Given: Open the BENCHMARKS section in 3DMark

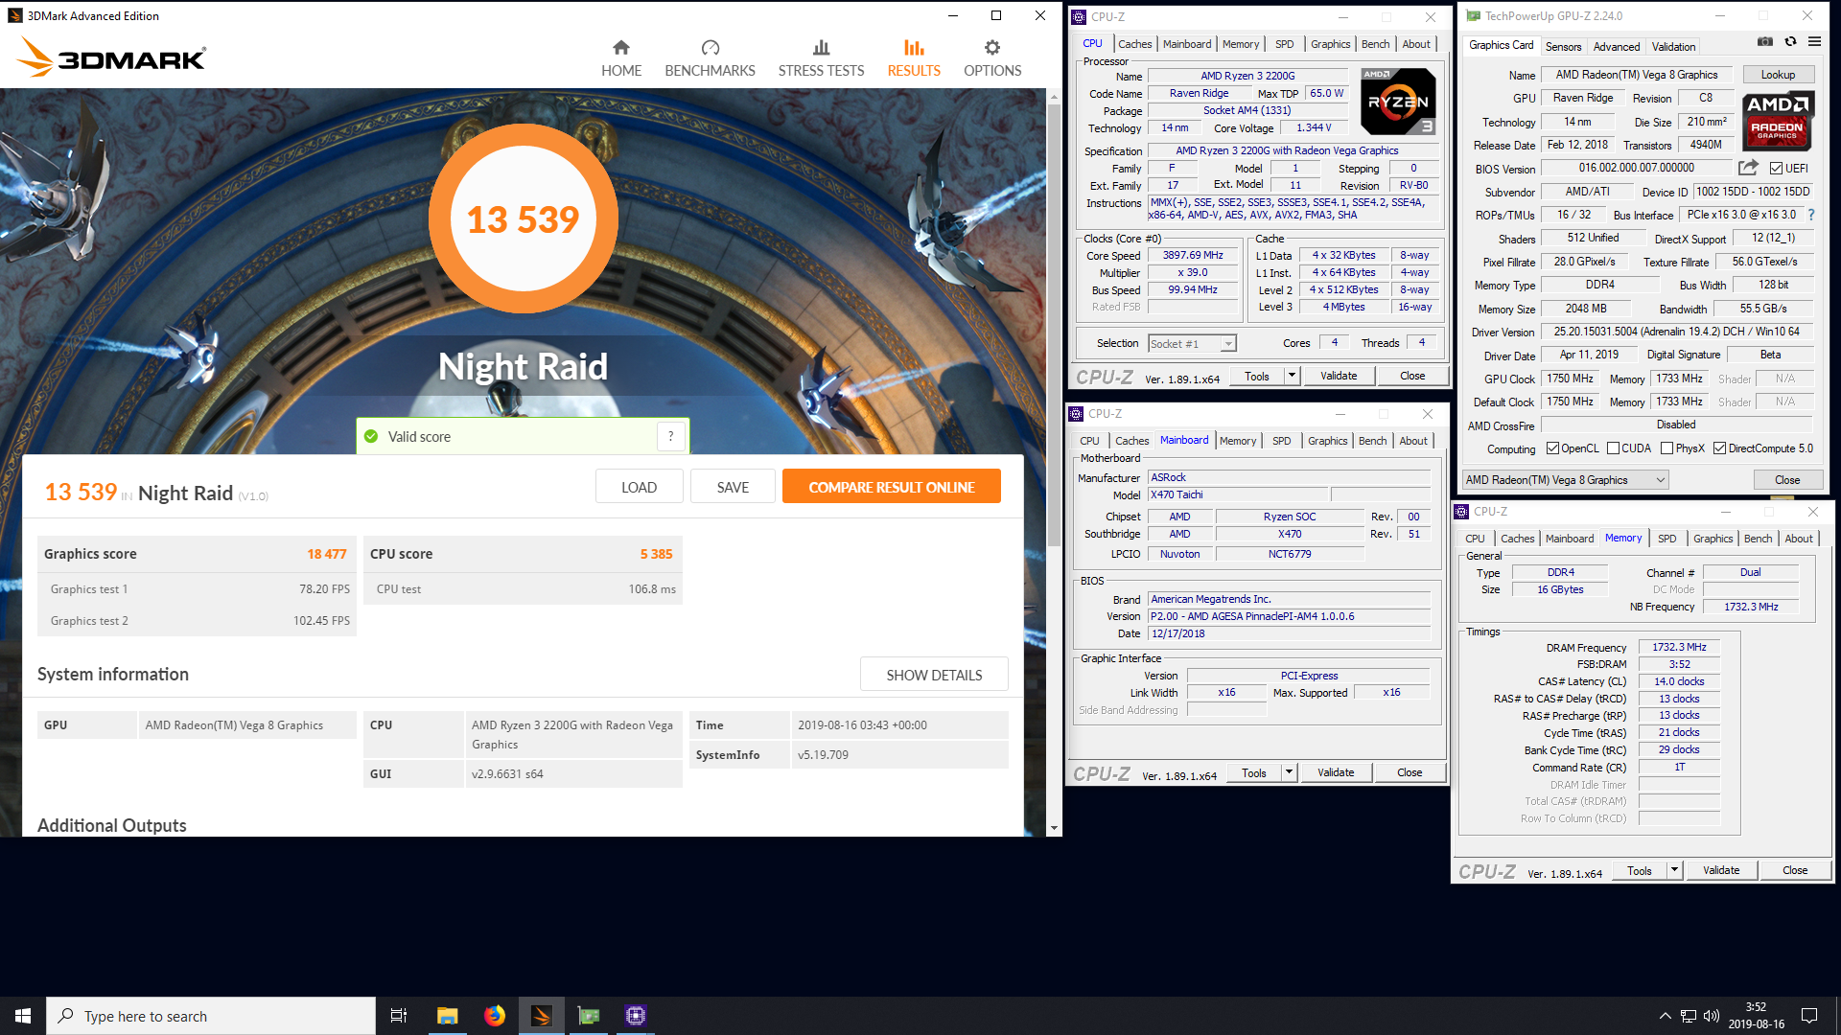Looking at the screenshot, I should pyautogui.click(x=710, y=58).
